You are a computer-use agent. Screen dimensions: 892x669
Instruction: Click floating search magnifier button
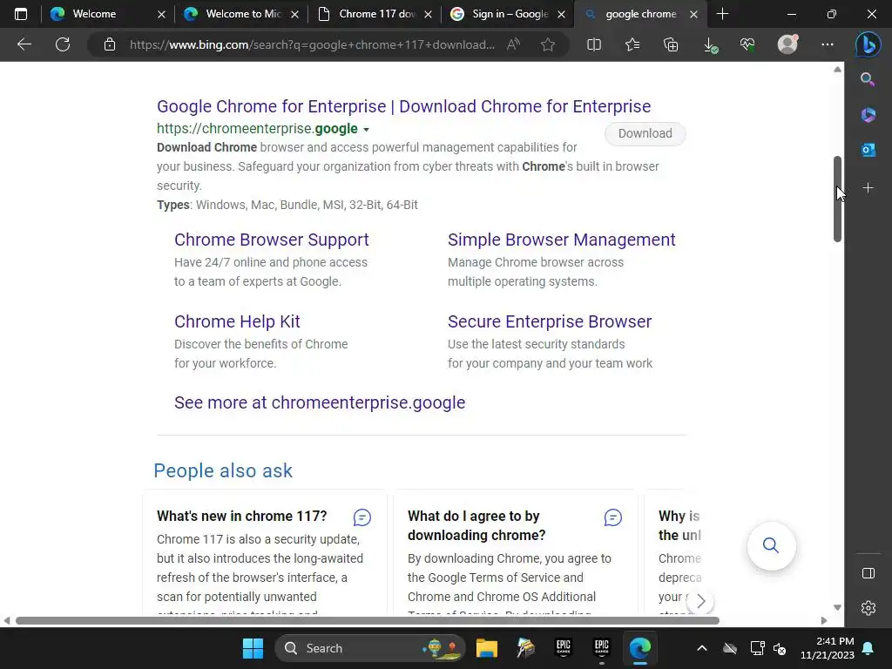[771, 545]
